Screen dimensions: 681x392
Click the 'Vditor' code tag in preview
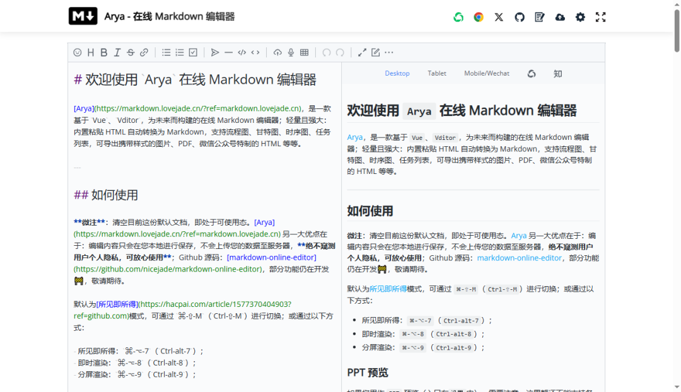(x=445, y=137)
